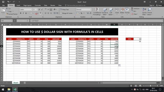164x92 pixels.
Task: Apply fill color bucket
Action: 36,13
